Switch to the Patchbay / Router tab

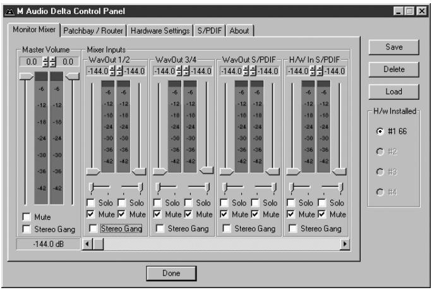(93, 30)
